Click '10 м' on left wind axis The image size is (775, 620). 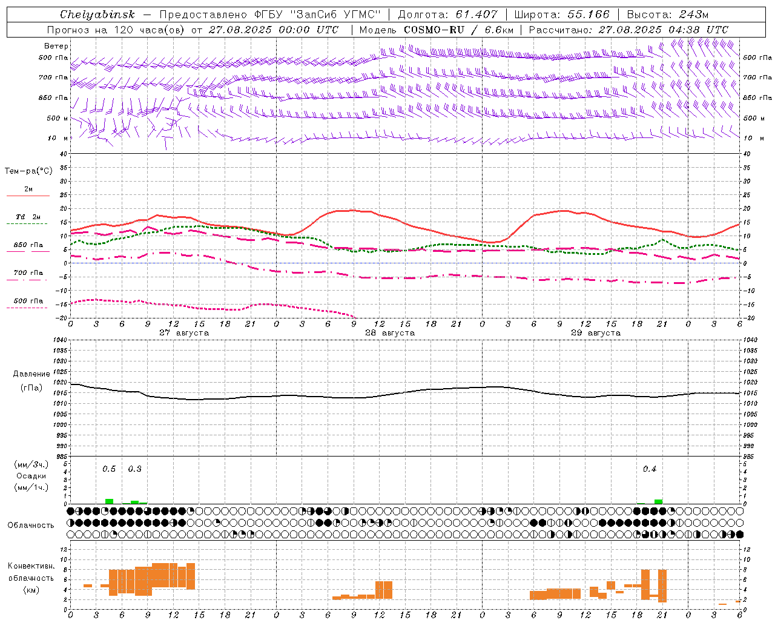coord(56,139)
